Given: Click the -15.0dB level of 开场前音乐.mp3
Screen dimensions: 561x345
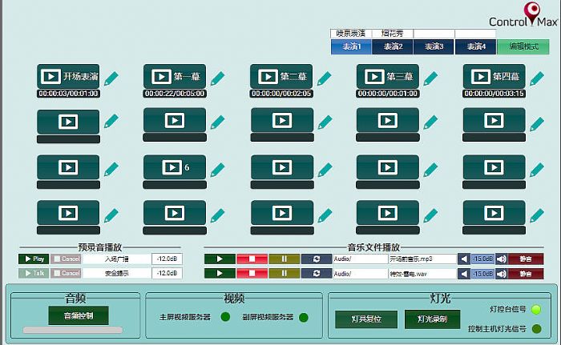Looking at the screenshot, I should [482, 259].
